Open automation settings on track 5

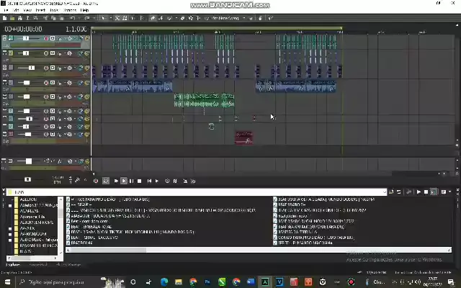pos(70,96)
